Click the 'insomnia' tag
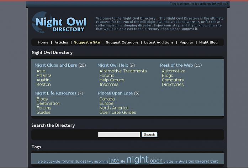Screen dimensions: 249x168 [x=101, y=162]
